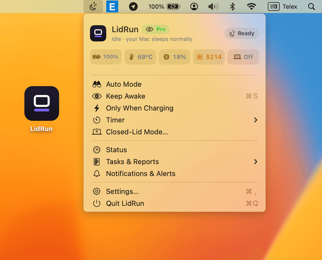Click the LidRun desktop app icon
This screenshot has height=260, width=322.
(42, 103)
